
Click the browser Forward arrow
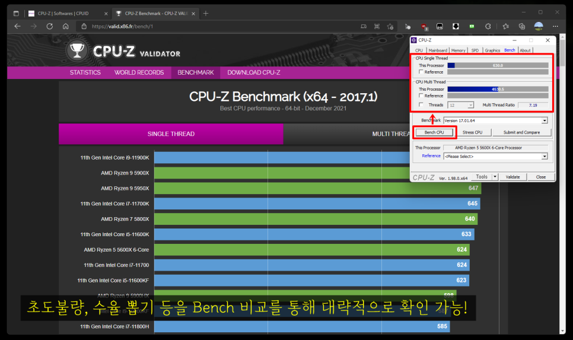click(33, 26)
